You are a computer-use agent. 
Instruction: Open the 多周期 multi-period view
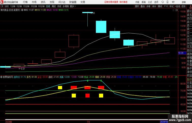tap(66, 6)
